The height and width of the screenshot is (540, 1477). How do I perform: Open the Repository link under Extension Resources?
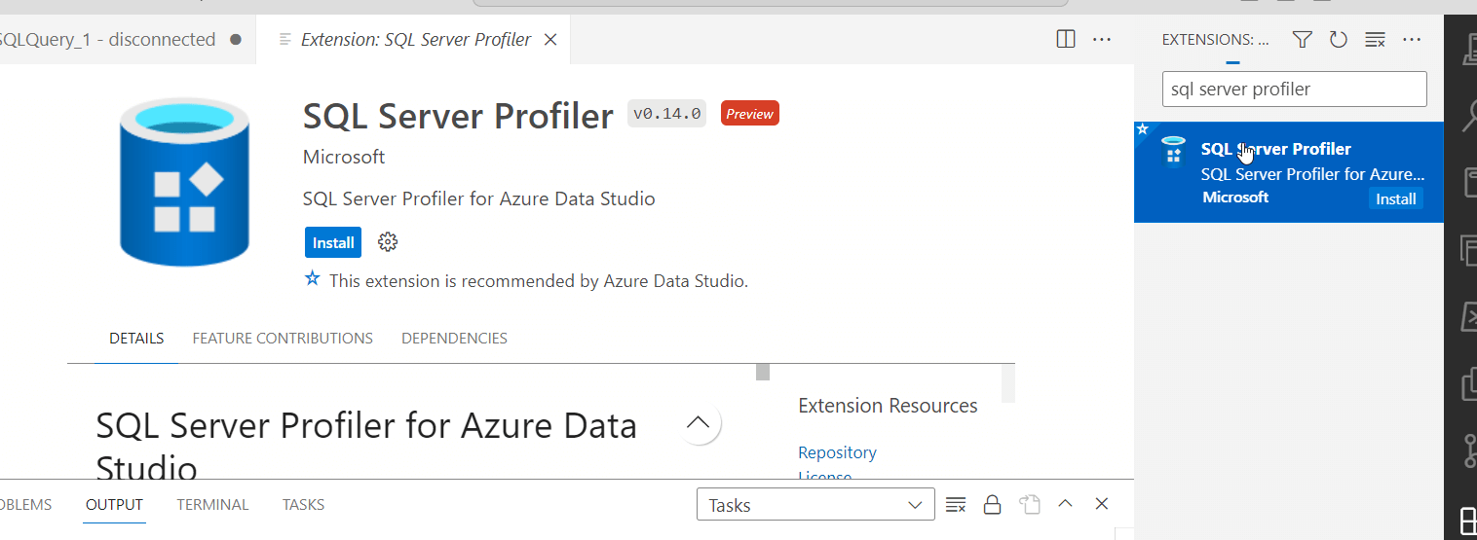click(x=837, y=452)
